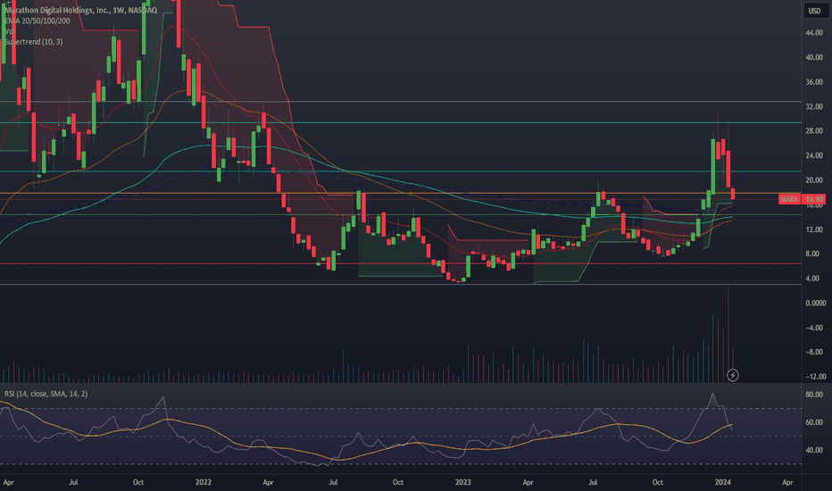
Task: Click the latest red candle at 16.90
Action: [733, 194]
